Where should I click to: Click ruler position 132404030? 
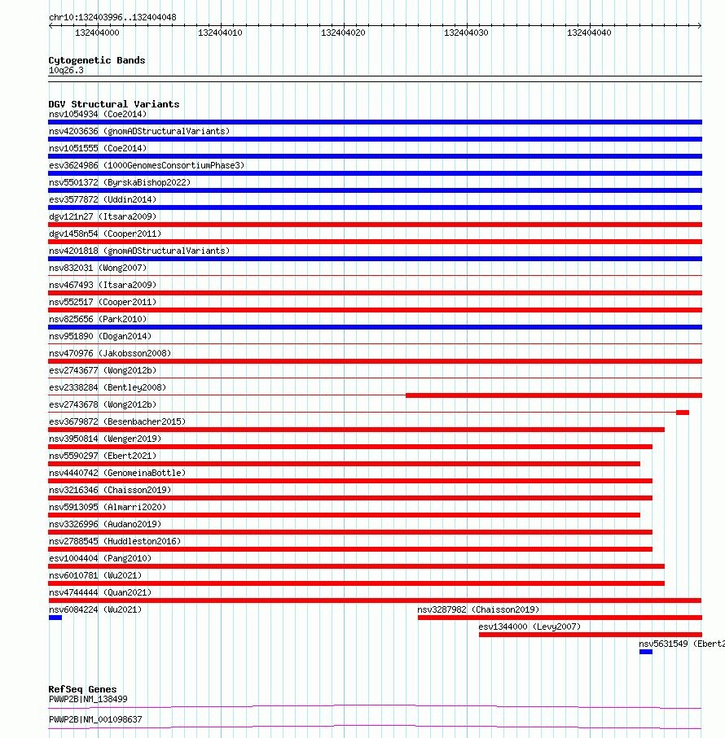pos(466,33)
